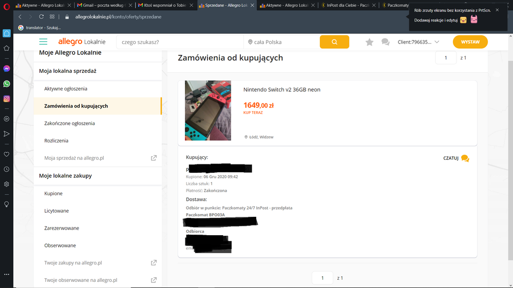Open the Opera sidebar home icon
The image size is (513, 288).
7,33
